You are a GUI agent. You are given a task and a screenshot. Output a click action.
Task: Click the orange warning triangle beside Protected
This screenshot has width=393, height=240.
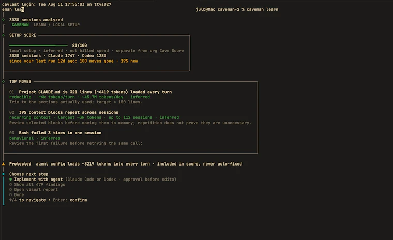click(x=3, y=164)
